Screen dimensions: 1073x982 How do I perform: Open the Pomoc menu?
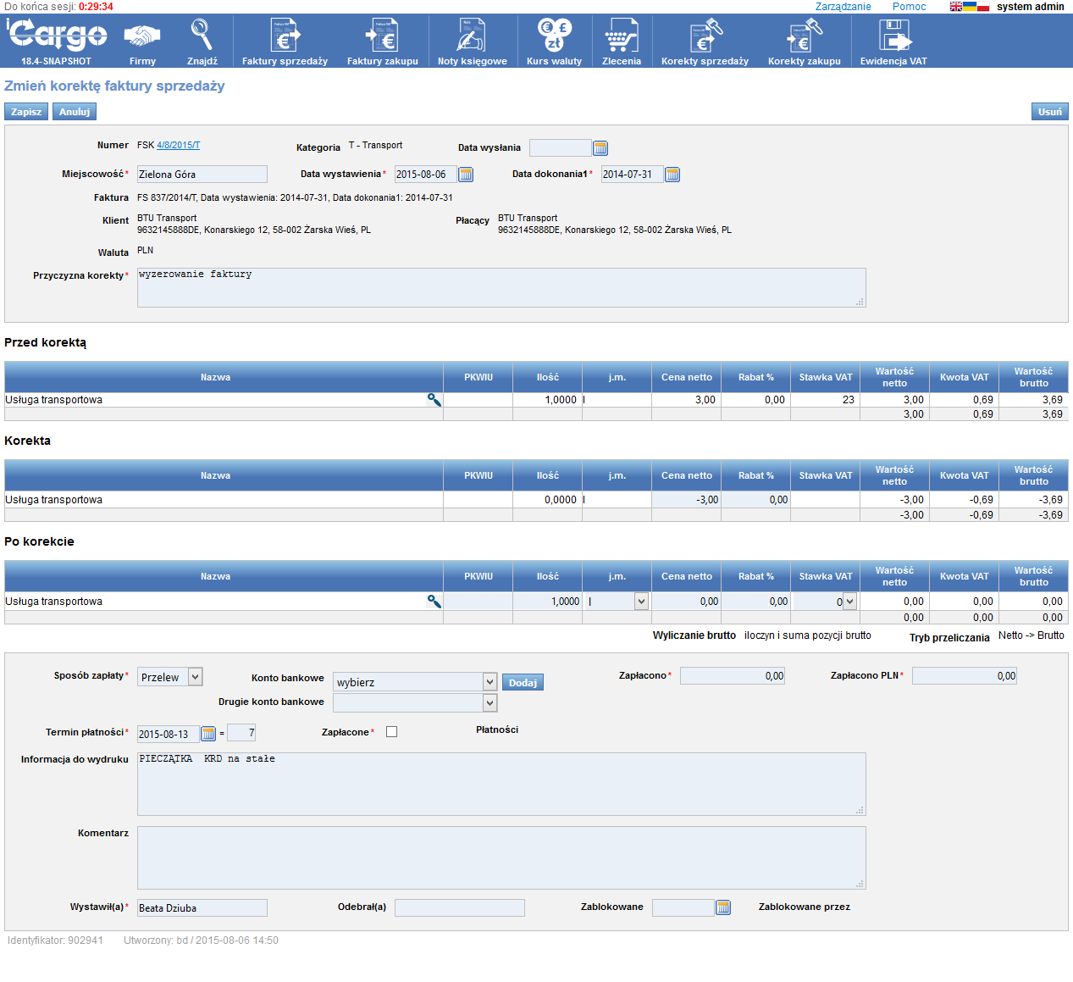(909, 7)
